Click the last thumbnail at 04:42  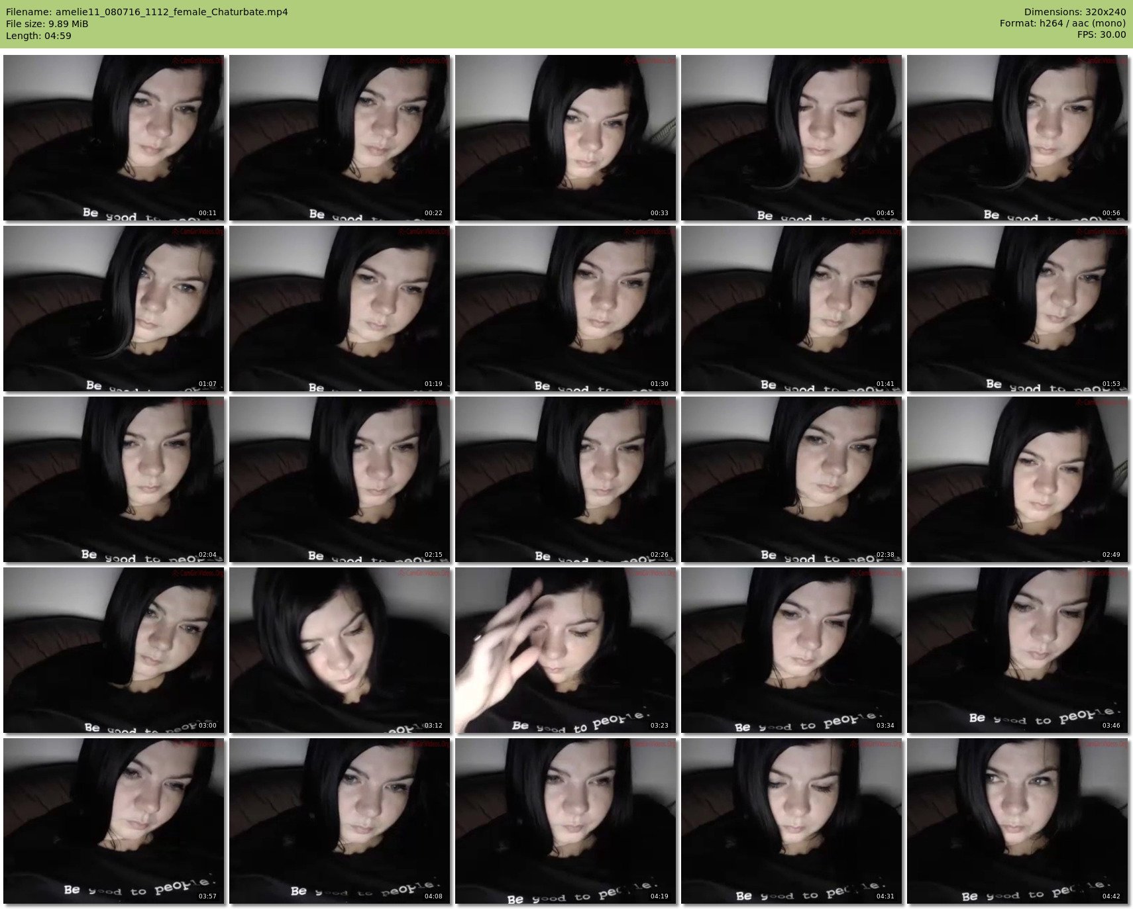(x=1017, y=821)
